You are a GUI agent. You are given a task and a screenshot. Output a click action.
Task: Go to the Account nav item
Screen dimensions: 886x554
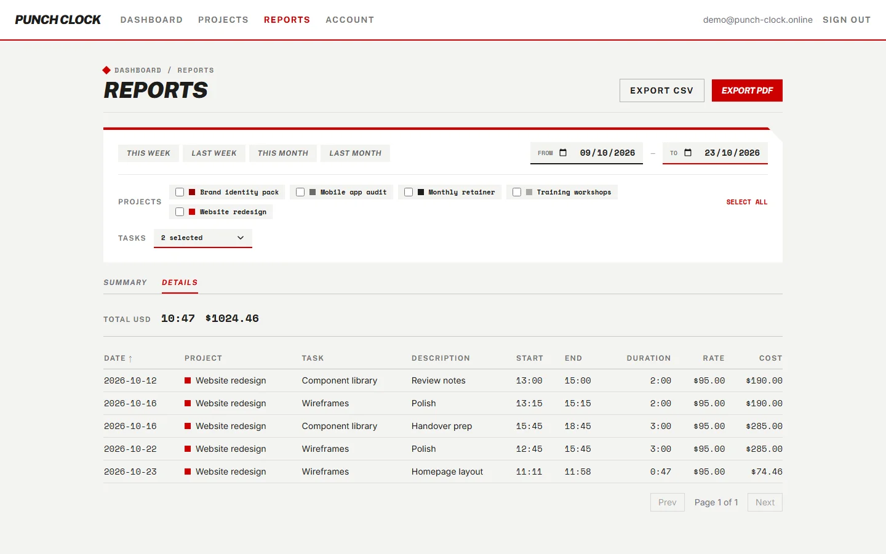point(349,20)
